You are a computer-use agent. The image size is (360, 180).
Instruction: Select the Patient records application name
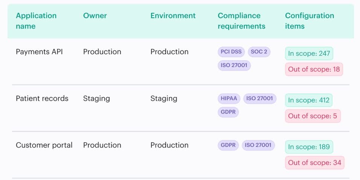(x=42, y=99)
